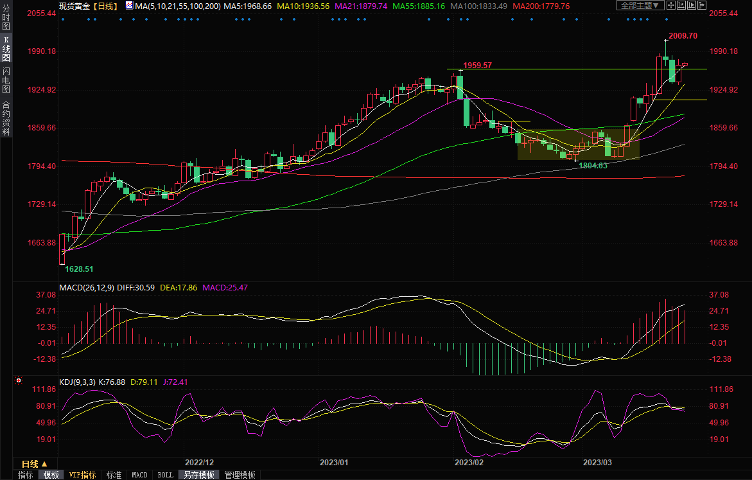Click the first blue event dot at top
The image size is (752, 480).
coord(63,19)
